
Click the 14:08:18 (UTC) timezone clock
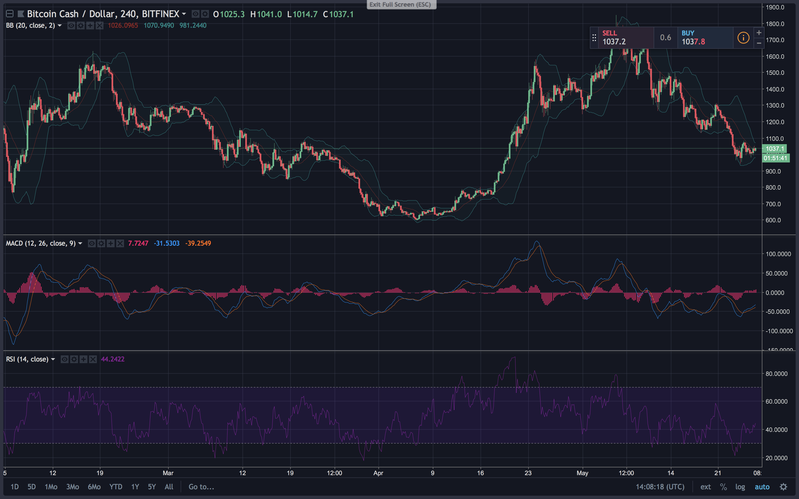pyautogui.click(x=660, y=487)
